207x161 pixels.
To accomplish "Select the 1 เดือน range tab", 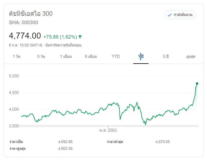I will point(66,56).
